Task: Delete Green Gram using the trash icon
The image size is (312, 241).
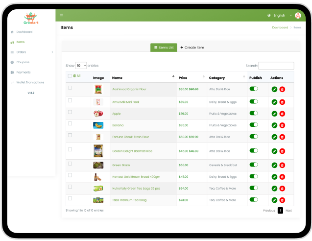Action: pos(282,165)
